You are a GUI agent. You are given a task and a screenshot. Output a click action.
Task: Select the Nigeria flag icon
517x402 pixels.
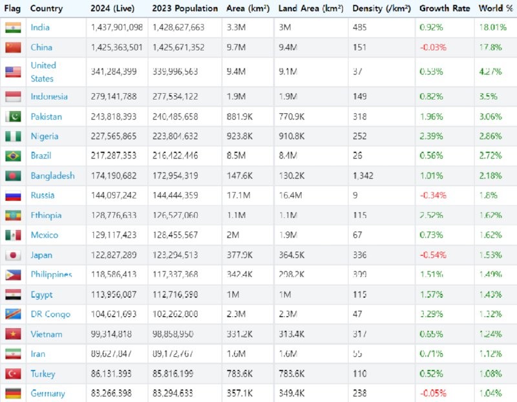[x=13, y=136]
